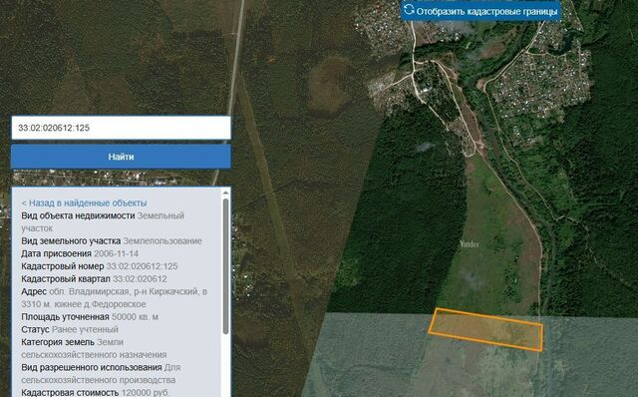Click the Кадастровый квартал value 33:02:020612
This screenshot has width=638, height=397.
pyautogui.click(x=140, y=279)
